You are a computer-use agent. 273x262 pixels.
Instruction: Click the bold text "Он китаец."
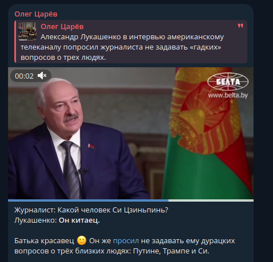(x=79, y=220)
